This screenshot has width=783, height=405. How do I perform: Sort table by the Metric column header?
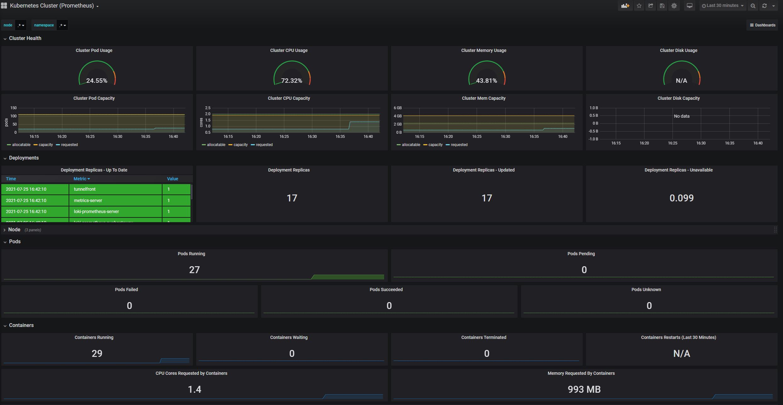coord(81,178)
